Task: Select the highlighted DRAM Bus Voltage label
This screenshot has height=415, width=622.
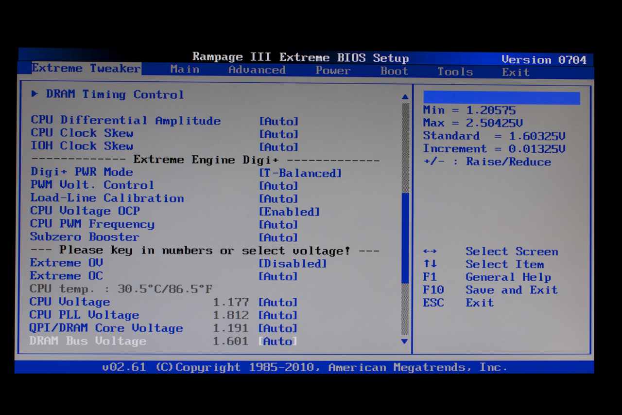Action: pos(88,341)
